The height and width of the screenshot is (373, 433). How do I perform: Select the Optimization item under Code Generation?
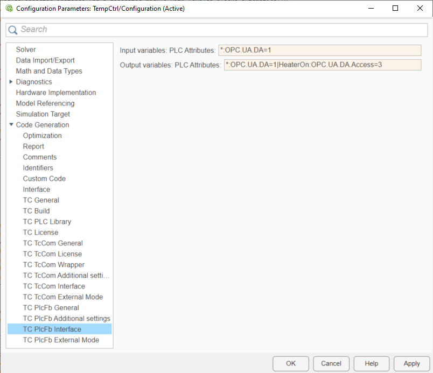[42, 136]
